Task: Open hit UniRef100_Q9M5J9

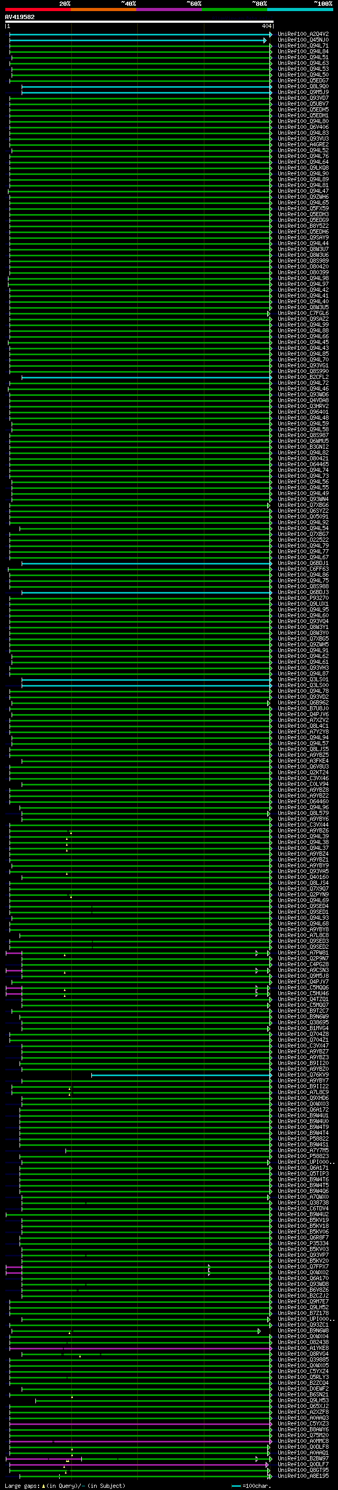Action: point(303,92)
